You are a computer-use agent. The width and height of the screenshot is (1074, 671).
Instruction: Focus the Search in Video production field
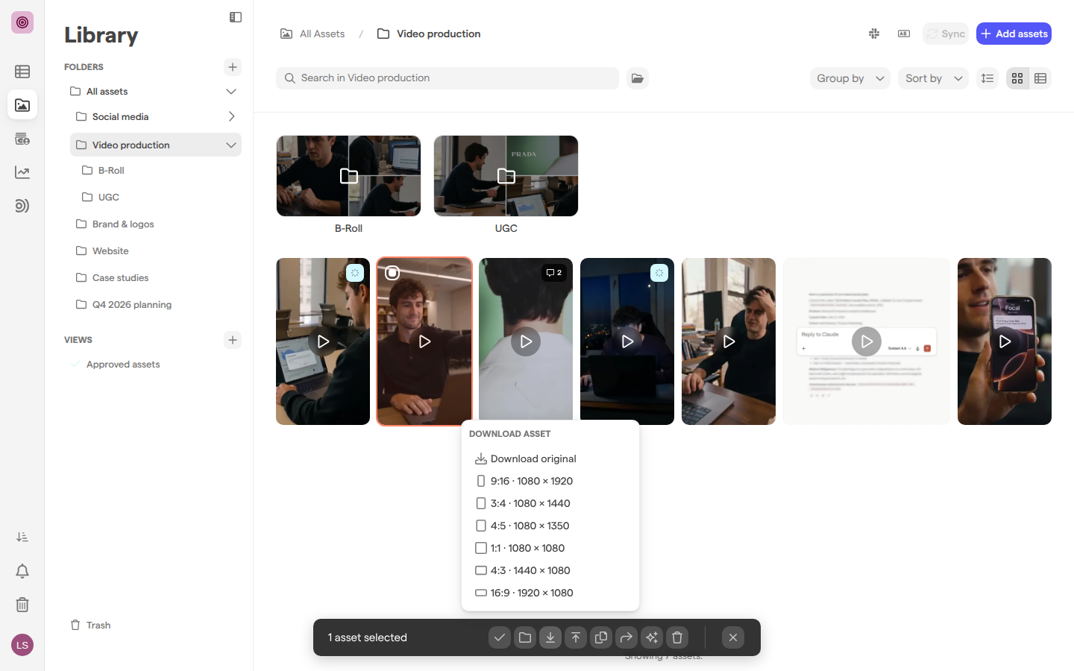click(x=447, y=78)
